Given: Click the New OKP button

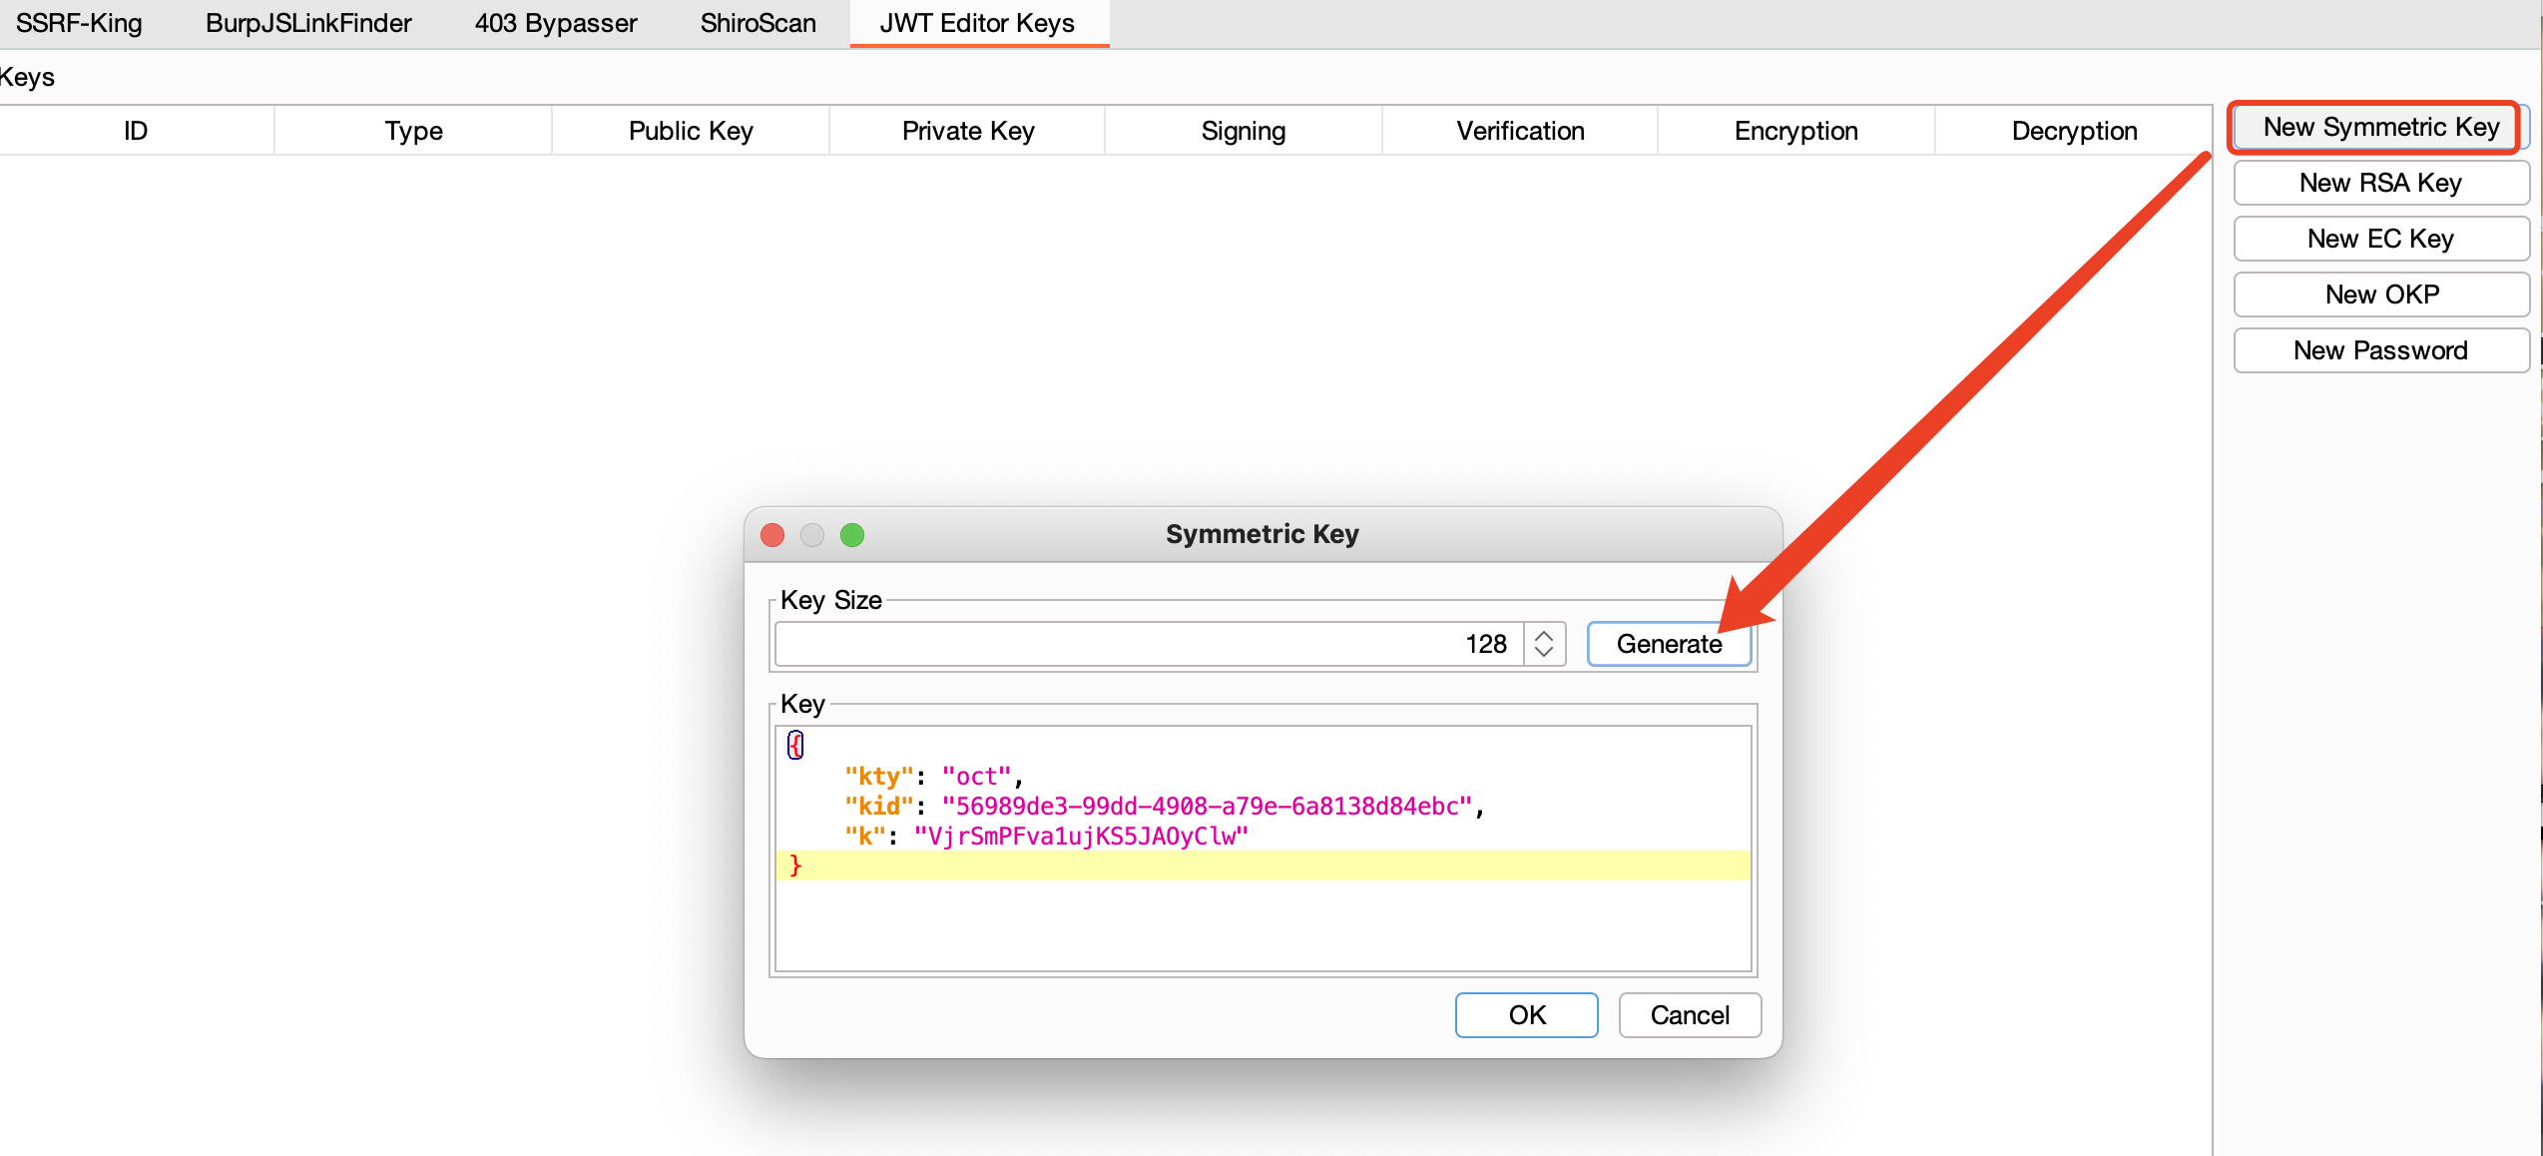Looking at the screenshot, I should (2379, 294).
